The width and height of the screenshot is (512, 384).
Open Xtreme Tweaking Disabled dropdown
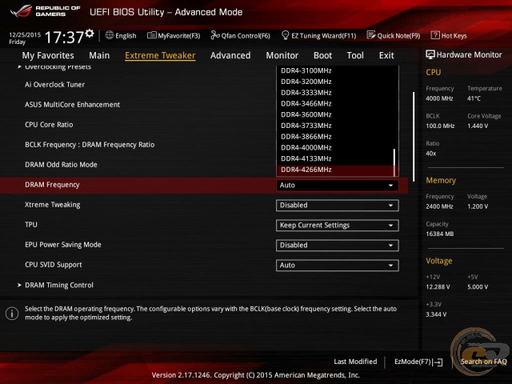(337, 206)
